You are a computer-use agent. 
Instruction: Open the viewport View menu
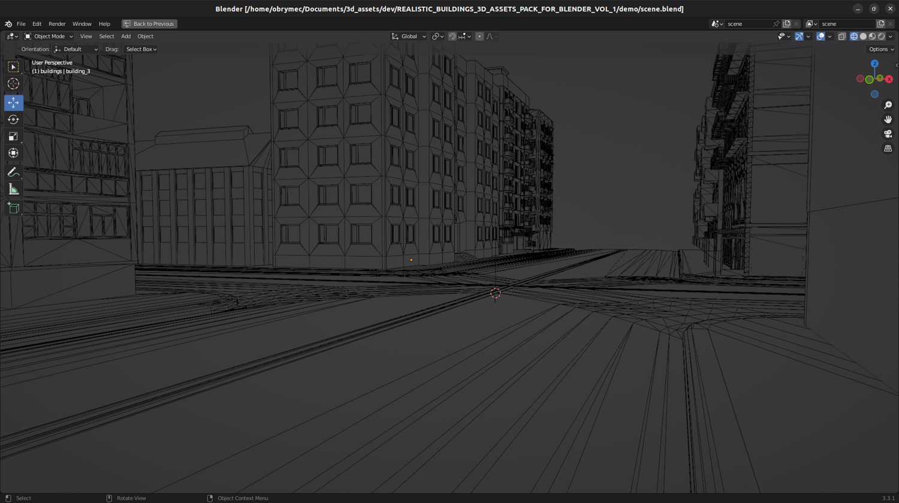point(86,37)
